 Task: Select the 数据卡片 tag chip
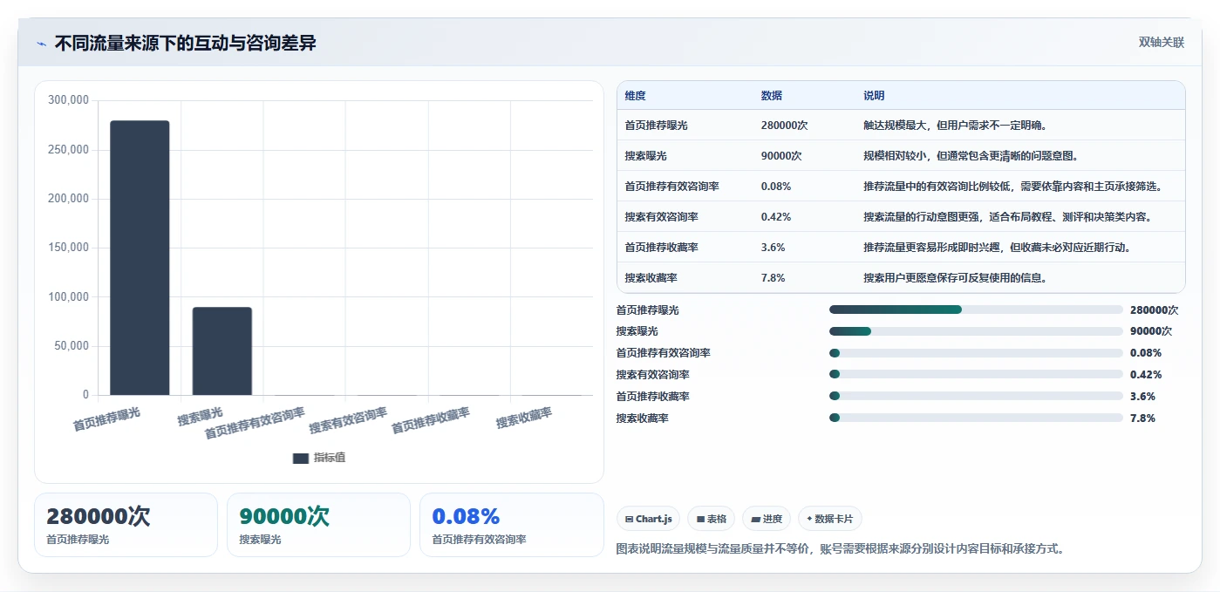(830, 519)
